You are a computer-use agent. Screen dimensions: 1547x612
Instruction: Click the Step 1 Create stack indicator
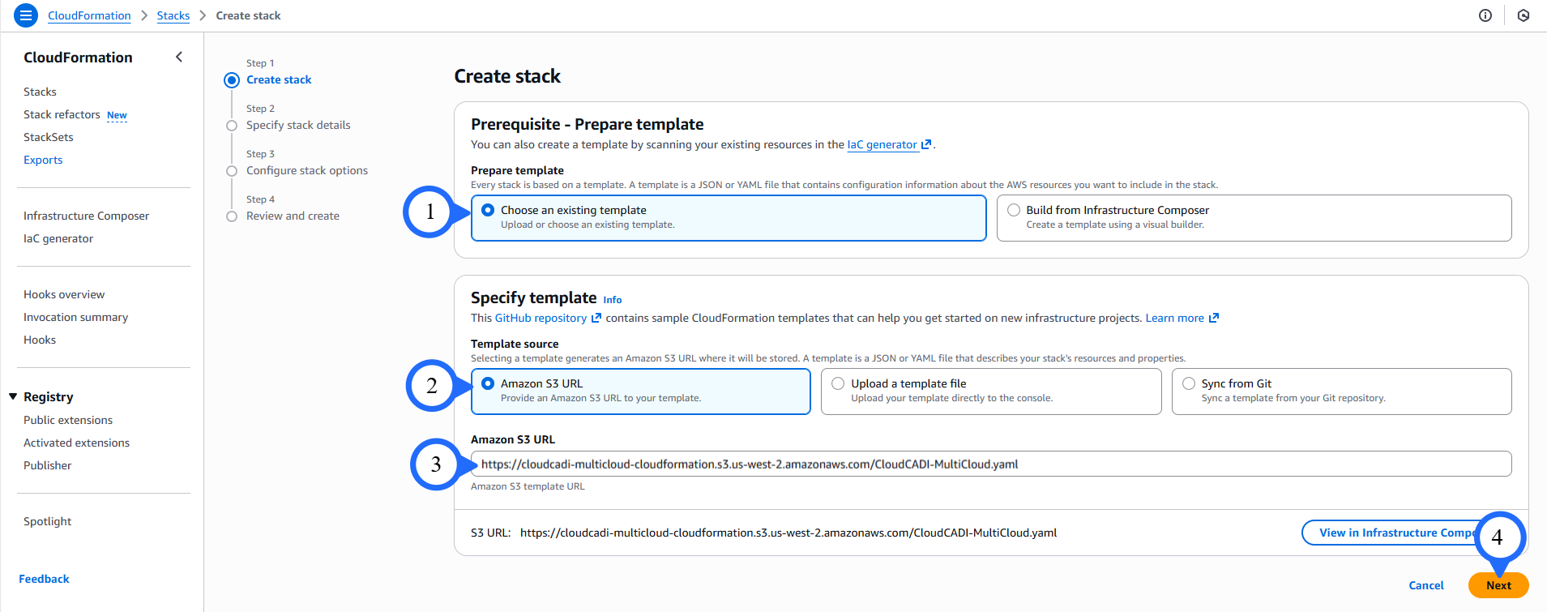click(232, 79)
